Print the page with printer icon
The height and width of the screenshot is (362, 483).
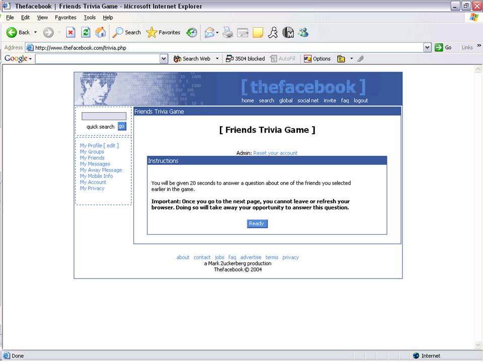pyautogui.click(x=228, y=32)
